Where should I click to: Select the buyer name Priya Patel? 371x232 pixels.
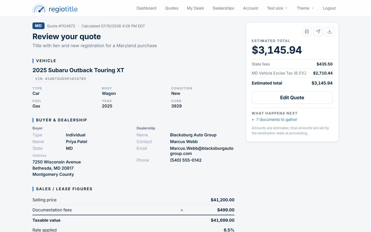coord(77,142)
